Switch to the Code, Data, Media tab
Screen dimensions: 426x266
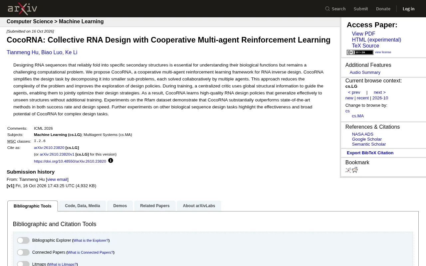tap(83, 206)
